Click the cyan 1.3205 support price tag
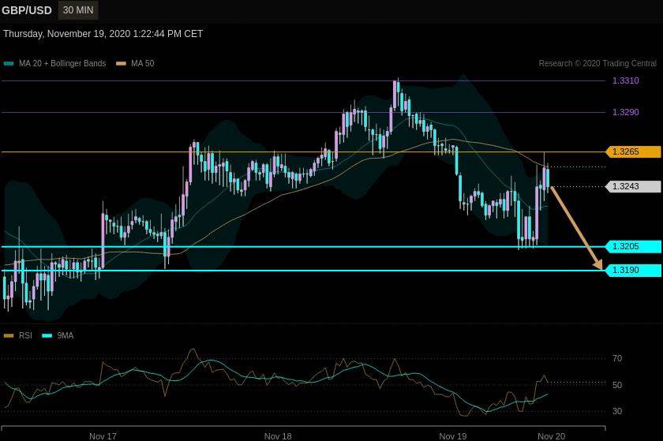The width and height of the screenshot is (663, 441). (633, 246)
